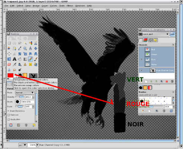The height and width of the screenshot is (149, 183).
Task: Choose the Free Select lasso tool
Action: [20, 43]
